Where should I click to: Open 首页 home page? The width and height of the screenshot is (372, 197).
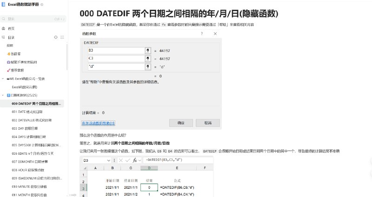pyautogui.click(x=11, y=28)
